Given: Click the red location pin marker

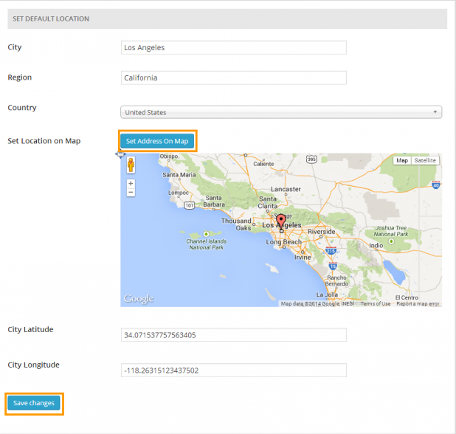Looking at the screenshot, I should (281, 221).
